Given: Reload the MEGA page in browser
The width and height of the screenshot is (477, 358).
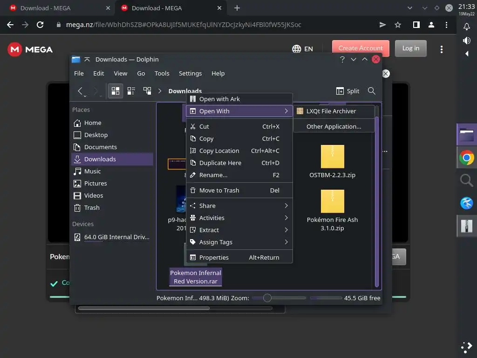Looking at the screenshot, I should coord(40,25).
